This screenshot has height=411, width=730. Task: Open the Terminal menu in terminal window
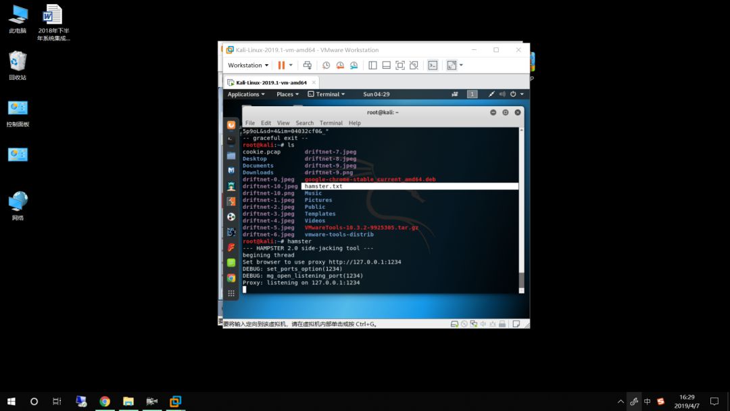click(x=331, y=123)
